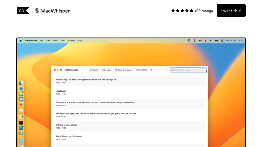
Task: Open the File menu in MacWhisper
Action: tap(42, 40)
